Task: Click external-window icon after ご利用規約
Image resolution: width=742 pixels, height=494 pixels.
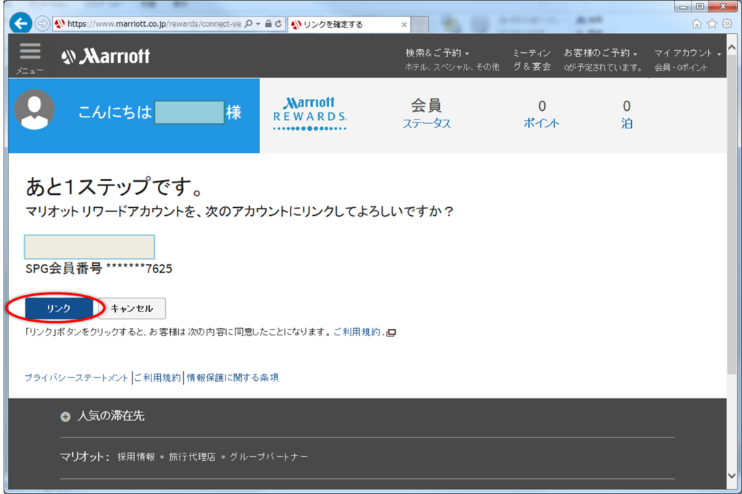Action: (391, 332)
